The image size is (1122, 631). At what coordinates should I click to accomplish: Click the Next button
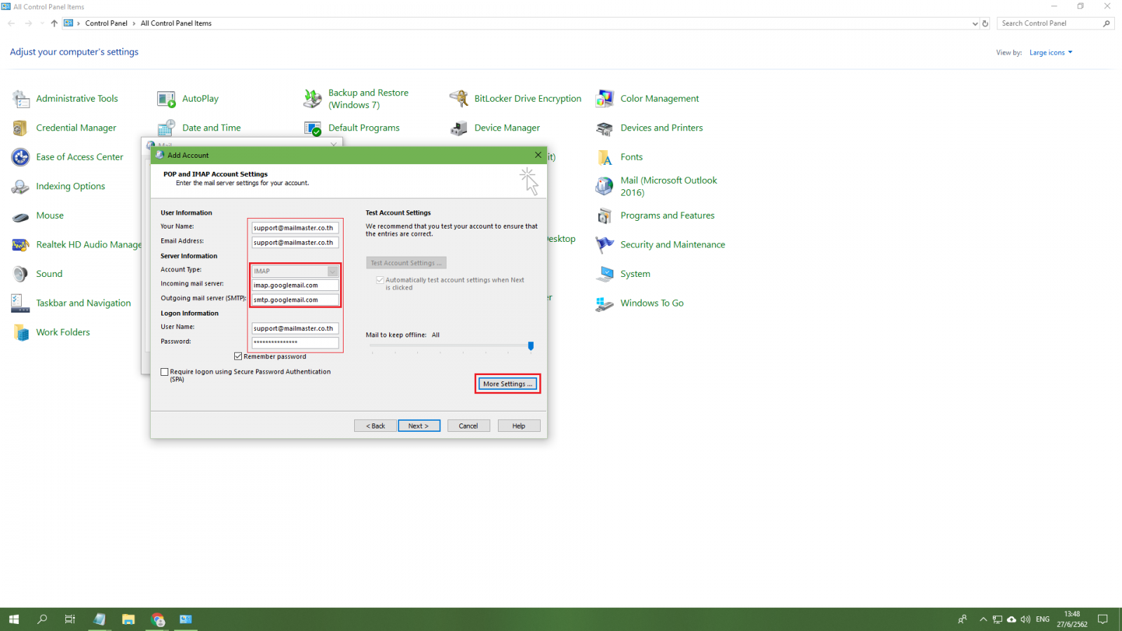coord(419,426)
